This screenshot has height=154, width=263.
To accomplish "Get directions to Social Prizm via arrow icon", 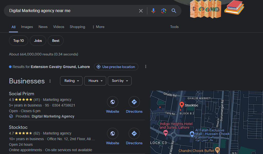I will [134, 102].
